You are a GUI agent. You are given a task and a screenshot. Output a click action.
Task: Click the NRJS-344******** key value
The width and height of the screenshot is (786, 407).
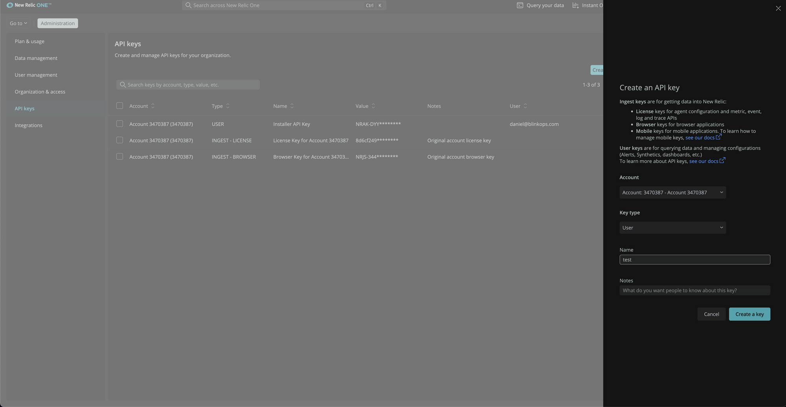point(377,157)
